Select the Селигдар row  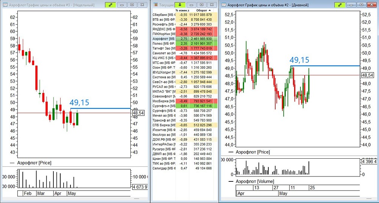(184, 168)
